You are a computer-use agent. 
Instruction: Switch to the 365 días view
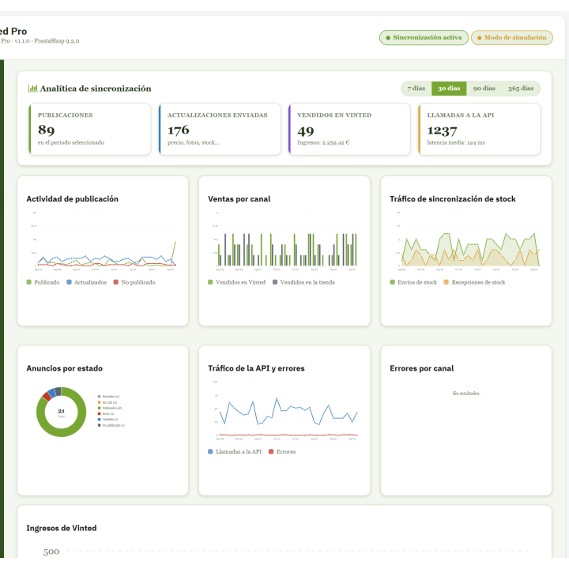click(x=521, y=89)
